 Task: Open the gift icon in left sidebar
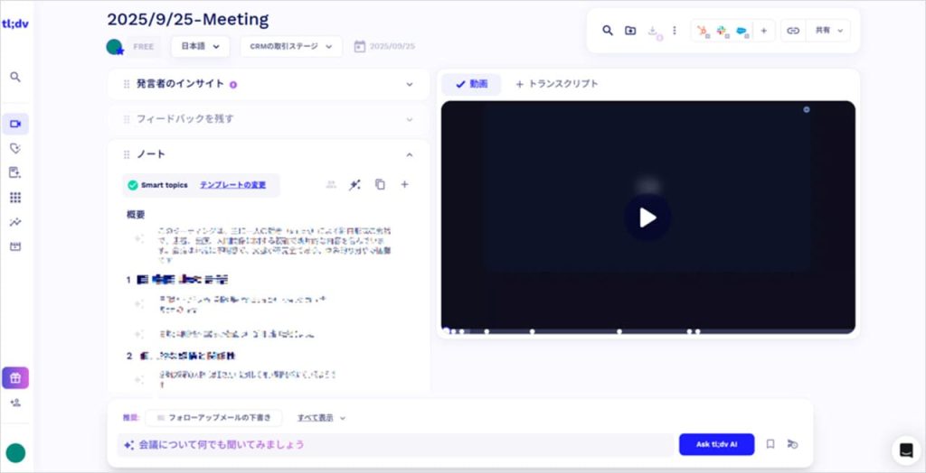tap(15, 377)
